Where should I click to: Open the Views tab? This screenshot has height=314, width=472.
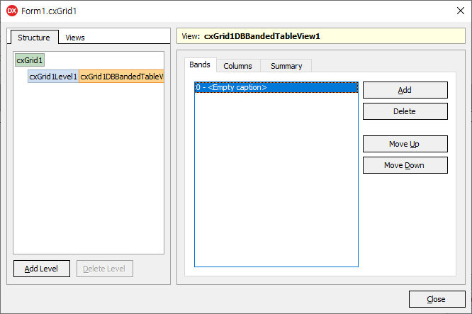coord(75,38)
